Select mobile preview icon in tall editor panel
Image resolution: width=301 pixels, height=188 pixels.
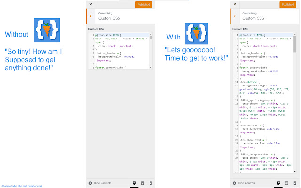295,183
